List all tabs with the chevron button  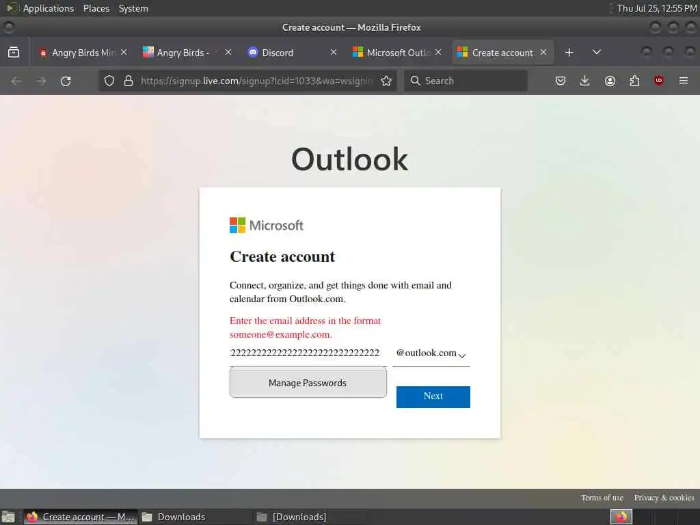(596, 52)
